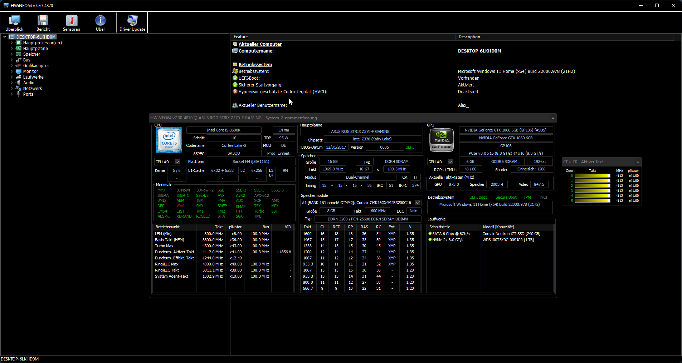Screen dimensions: 682x363
Task: Click the Description column header
Action: (564, 37)
